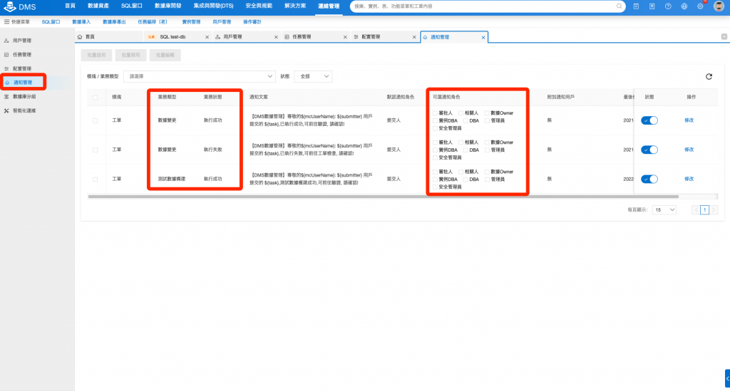The image size is (730, 391).
Task: Check DBA in the 執行成功 數據變更 row
Action: click(x=466, y=120)
